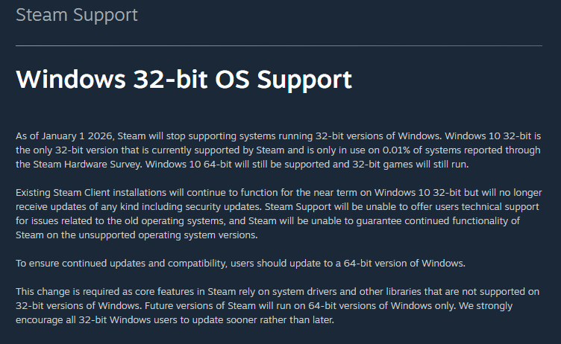The image size is (561, 344).
Task: Click the "0.01%" figure in first paragraph
Action: coord(396,150)
